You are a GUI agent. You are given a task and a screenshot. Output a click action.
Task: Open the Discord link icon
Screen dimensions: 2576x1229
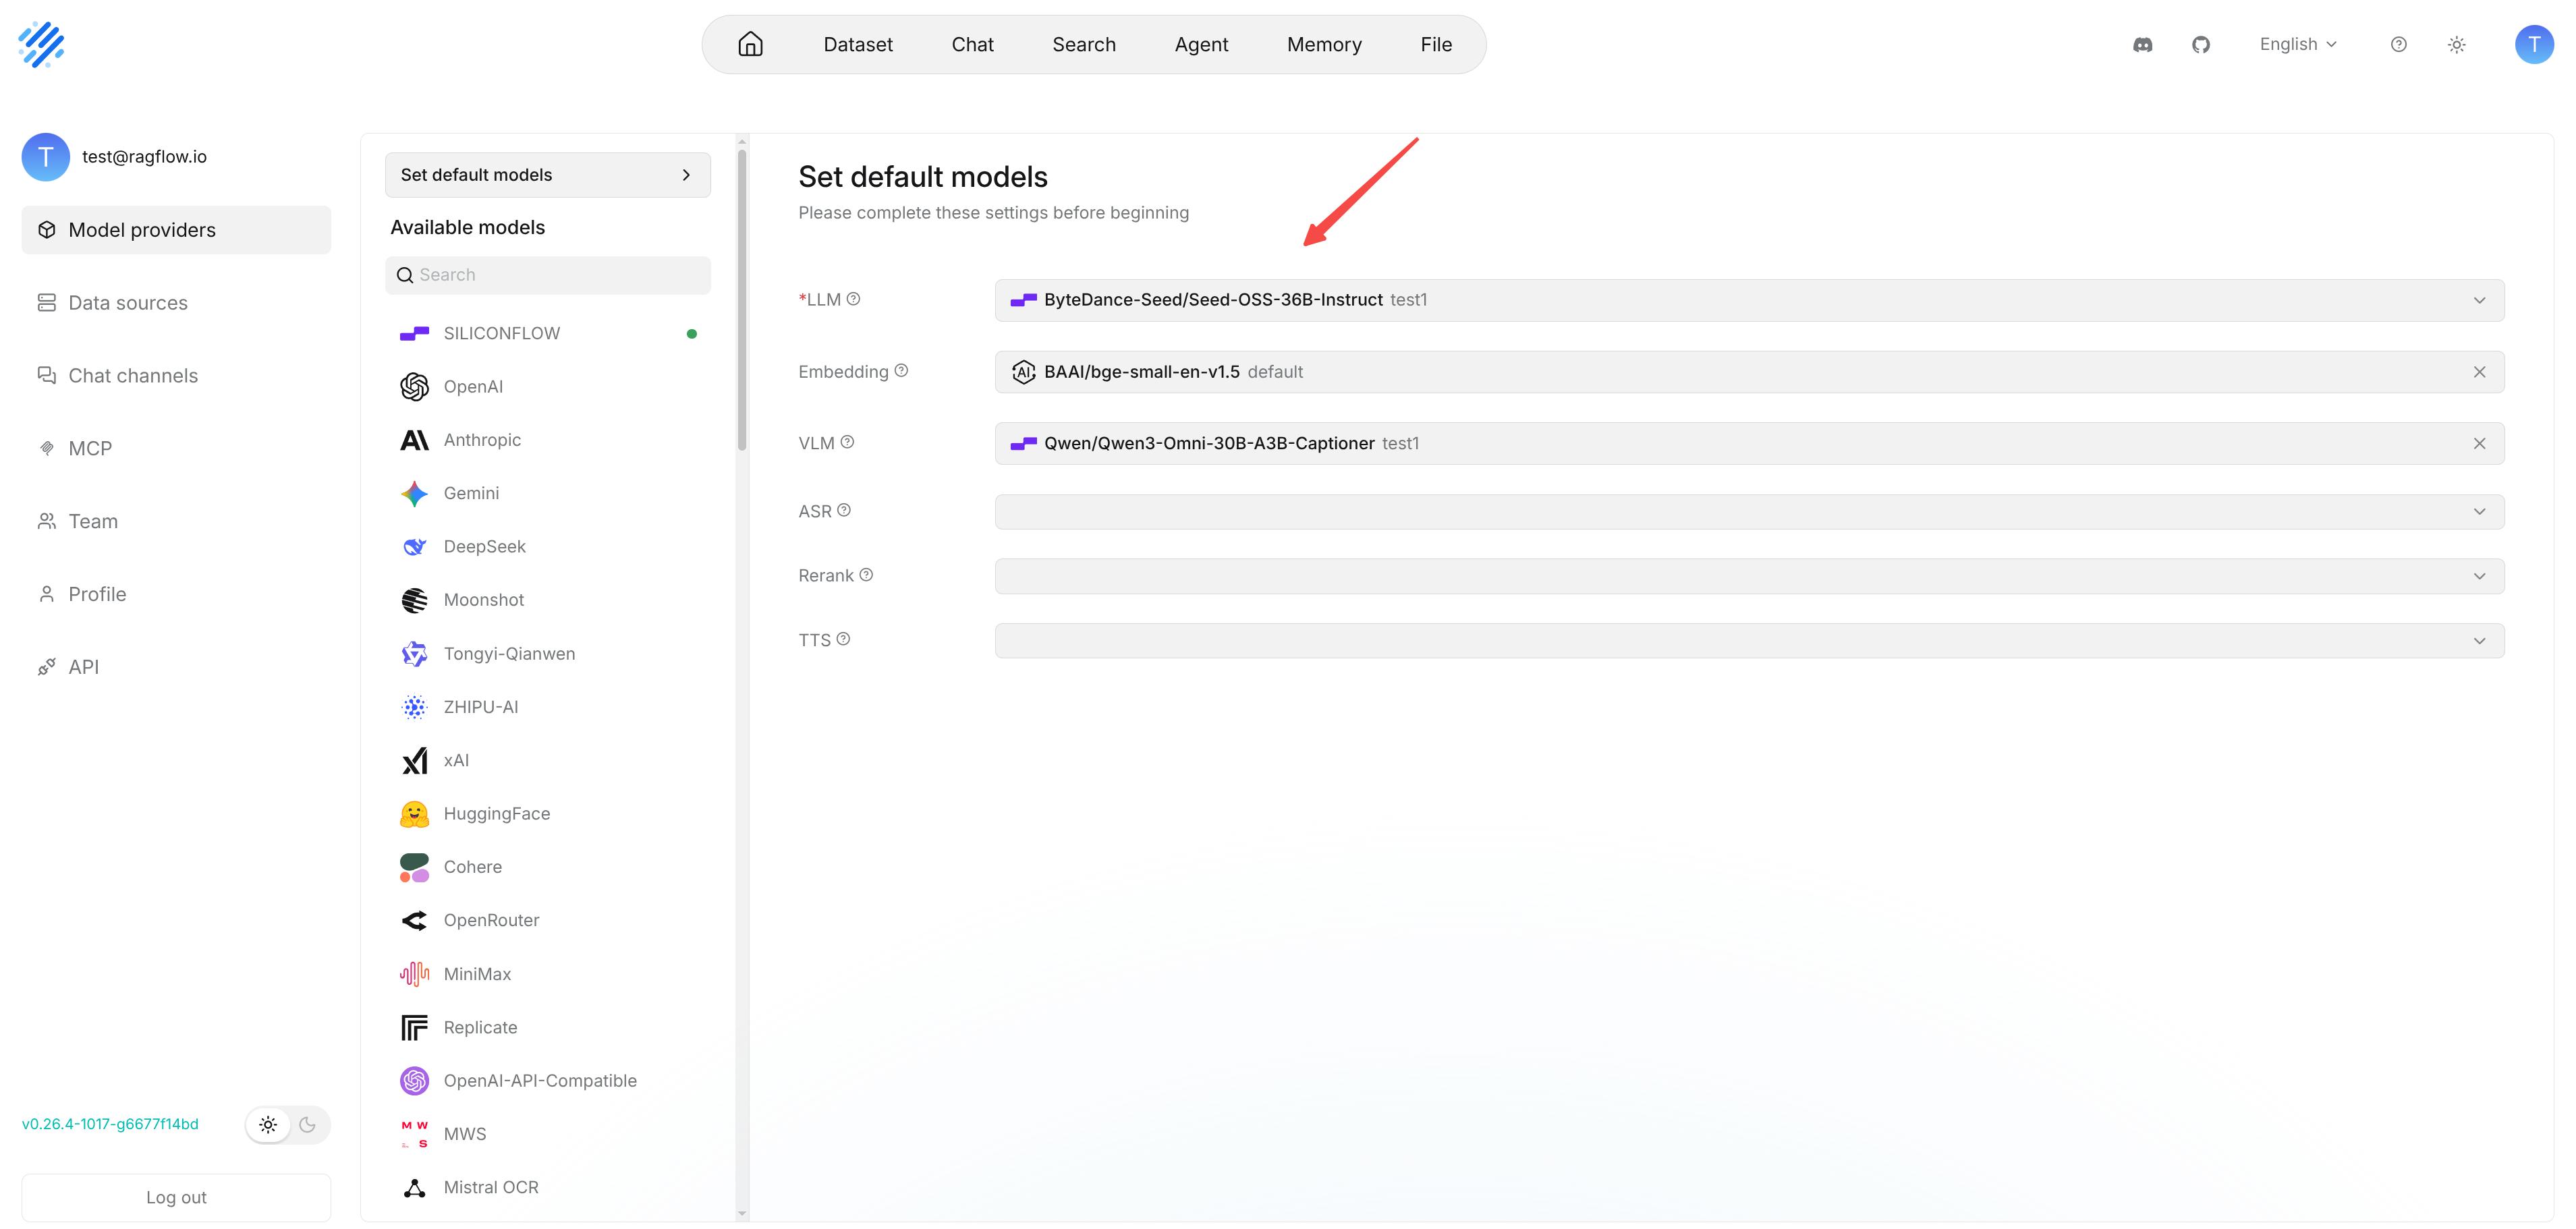tap(2142, 44)
